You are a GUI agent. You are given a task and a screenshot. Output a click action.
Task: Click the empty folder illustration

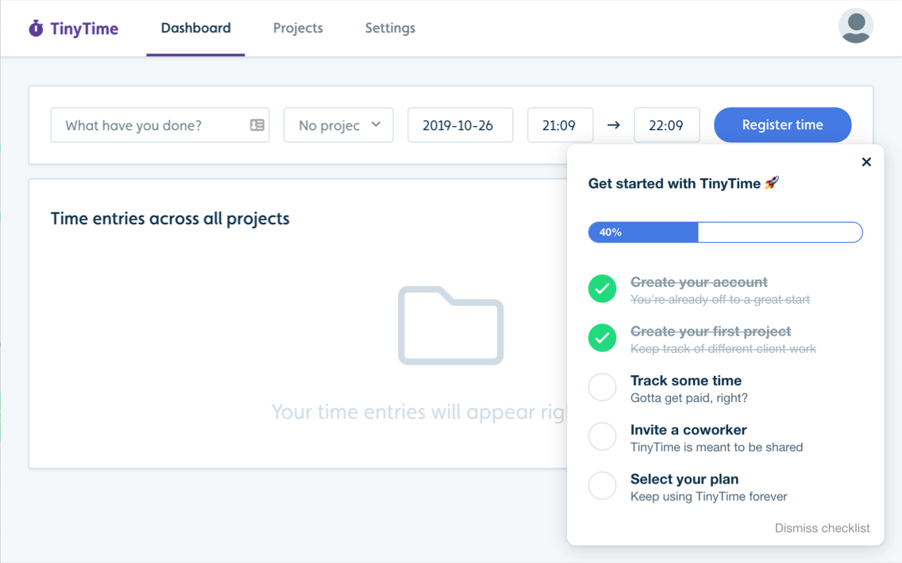click(x=451, y=325)
